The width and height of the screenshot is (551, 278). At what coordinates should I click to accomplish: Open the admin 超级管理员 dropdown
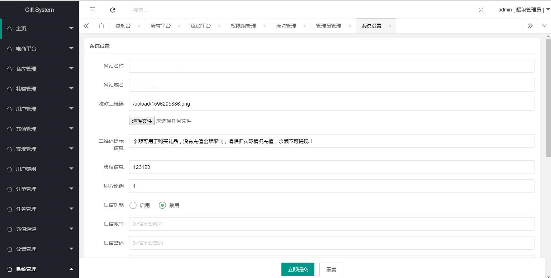(524, 10)
